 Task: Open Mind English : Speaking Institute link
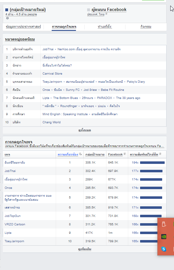click(65, 114)
